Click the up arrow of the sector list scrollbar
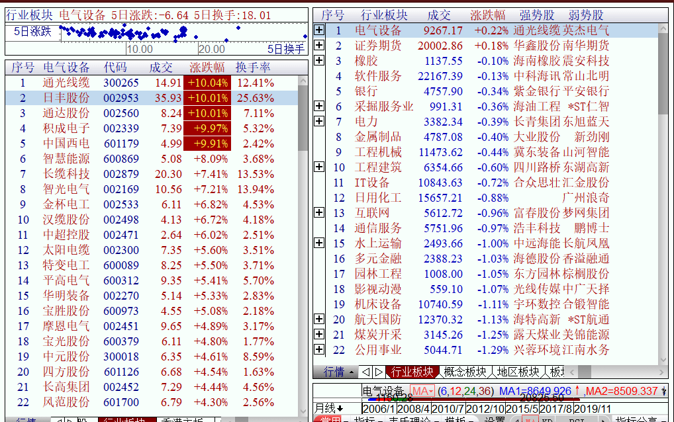 [x=663, y=28]
